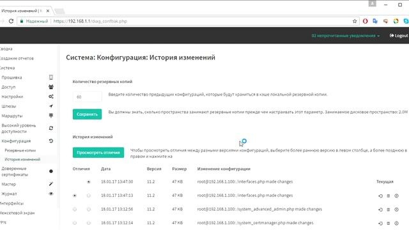The height and width of the screenshot is (230, 409).
Task: Click the date 18.01.17 13:47:30
Action: click(x=117, y=181)
